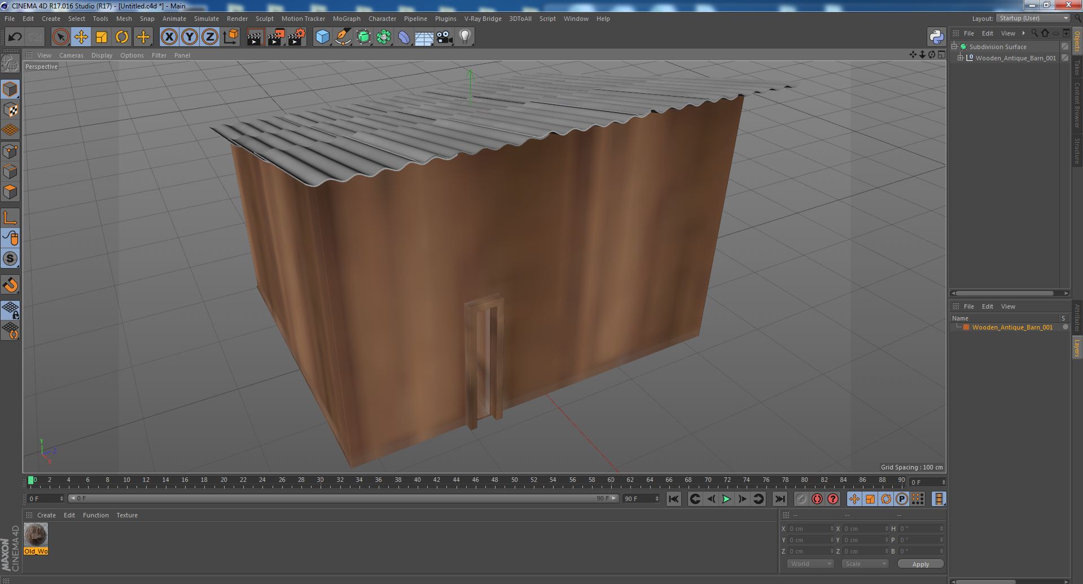1083x584 pixels.
Task: Switch to Model mode in left palette
Action: tap(10, 89)
